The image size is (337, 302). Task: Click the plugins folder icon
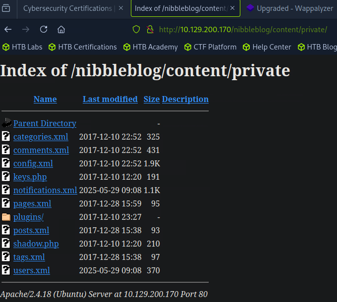6,217
